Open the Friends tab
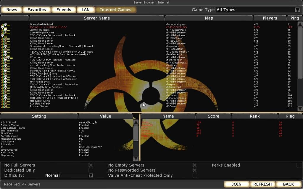The height and width of the screenshot is (189, 303). pyautogui.click(x=64, y=10)
